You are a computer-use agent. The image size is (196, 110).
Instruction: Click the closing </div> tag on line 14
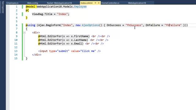click(37, 55)
